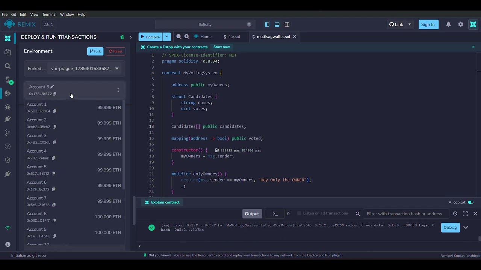Open the Solidity compiler sidebar icon
The width and height of the screenshot is (481, 270).
pos(8,80)
